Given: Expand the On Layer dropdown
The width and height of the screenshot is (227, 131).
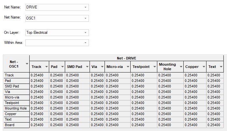Looking at the screenshot, I should click(85, 33).
